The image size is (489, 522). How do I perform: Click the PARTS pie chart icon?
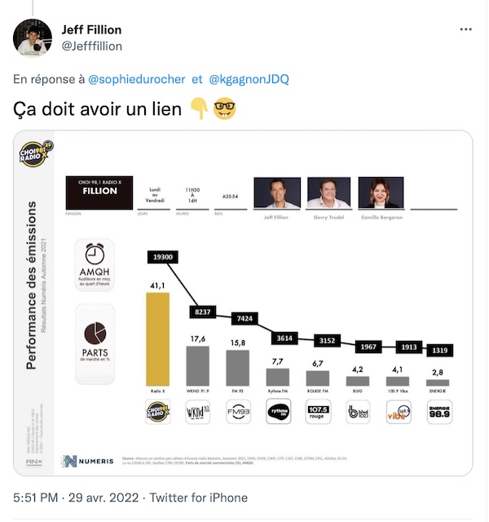click(95, 336)
